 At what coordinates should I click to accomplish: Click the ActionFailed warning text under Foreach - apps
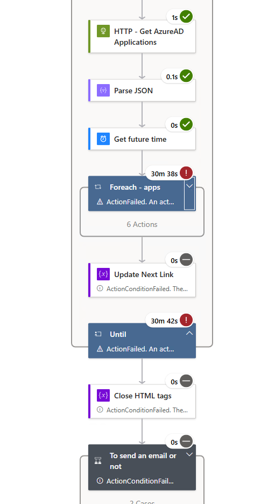[x=140, y=202]
